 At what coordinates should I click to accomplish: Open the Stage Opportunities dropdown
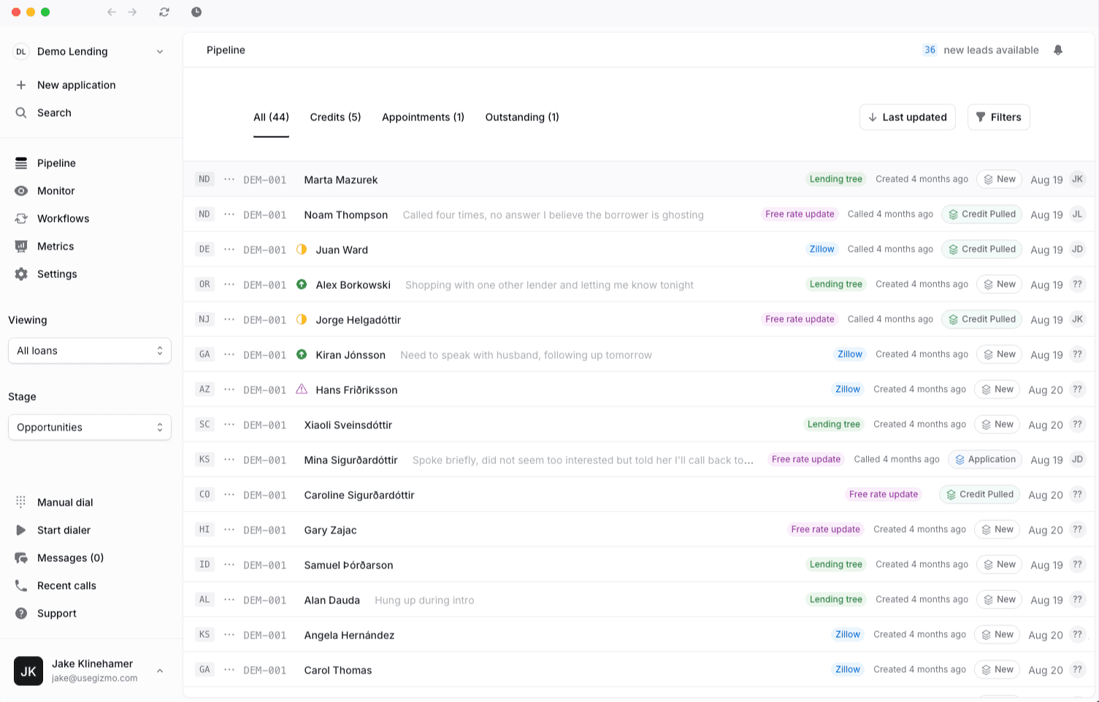coord(90,428)
